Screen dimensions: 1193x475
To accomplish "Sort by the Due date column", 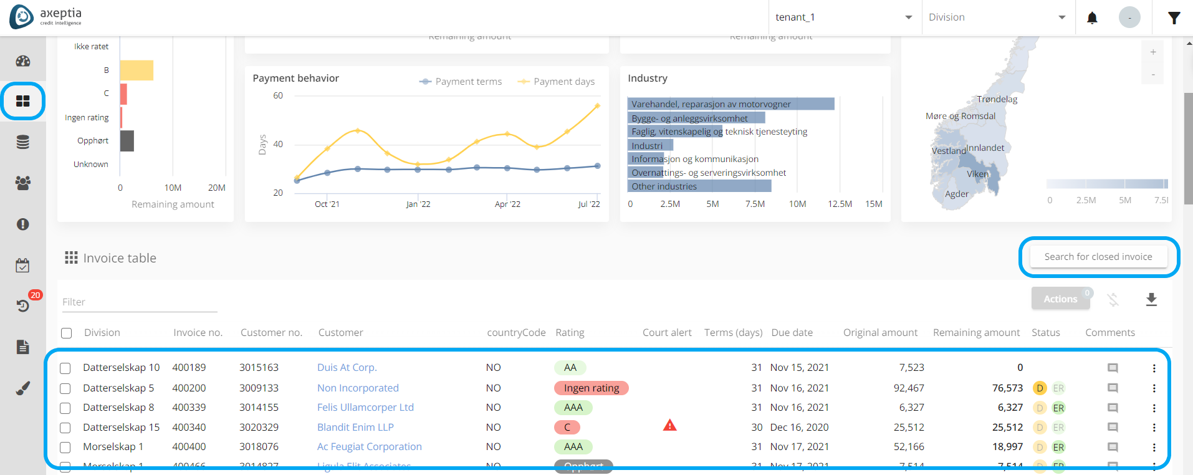I will pyautogui.click(x=792, y=332).
